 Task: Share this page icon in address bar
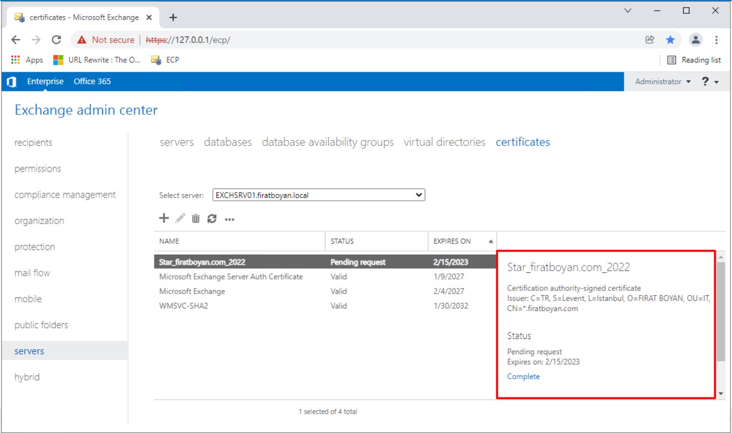650,40
